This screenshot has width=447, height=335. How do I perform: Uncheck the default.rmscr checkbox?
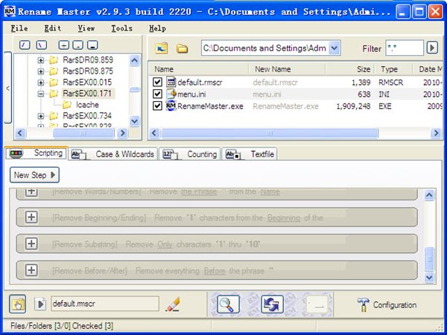click(x=157, y=82)
